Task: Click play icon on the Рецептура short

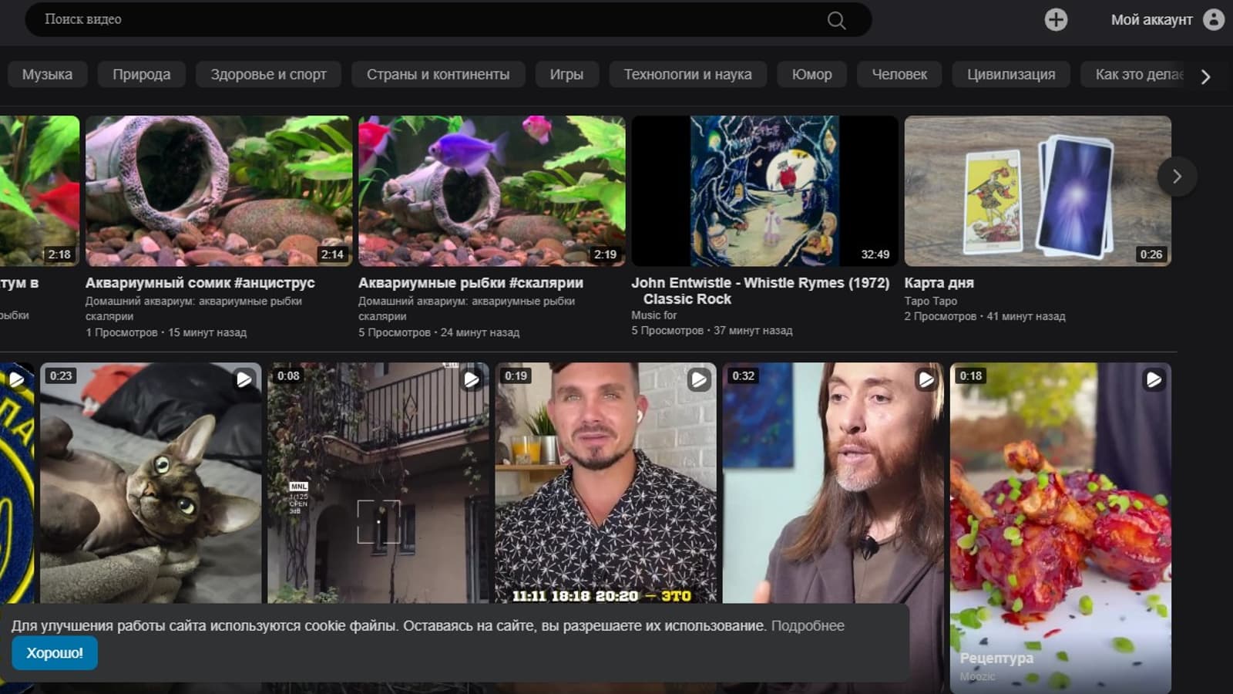Action: click(1154, 379)
